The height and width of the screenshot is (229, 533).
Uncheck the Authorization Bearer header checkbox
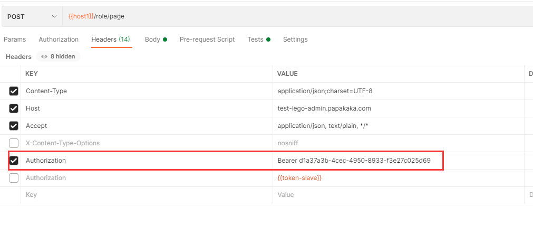(x=14, y=161)
